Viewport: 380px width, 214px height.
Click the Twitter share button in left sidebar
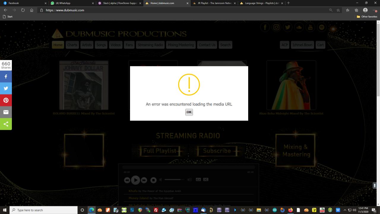click(x=6, y=88)
